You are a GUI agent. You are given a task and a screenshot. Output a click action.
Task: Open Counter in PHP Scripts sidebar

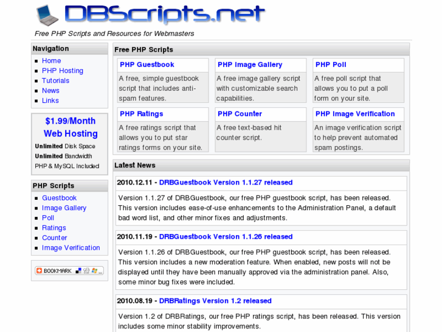tap(54, 238)
